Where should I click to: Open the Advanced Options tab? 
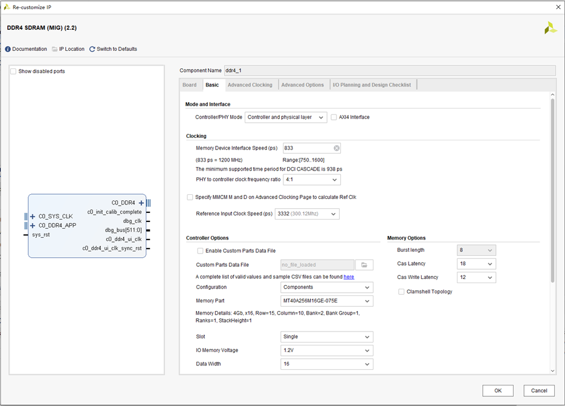click(x=303, y=85)
